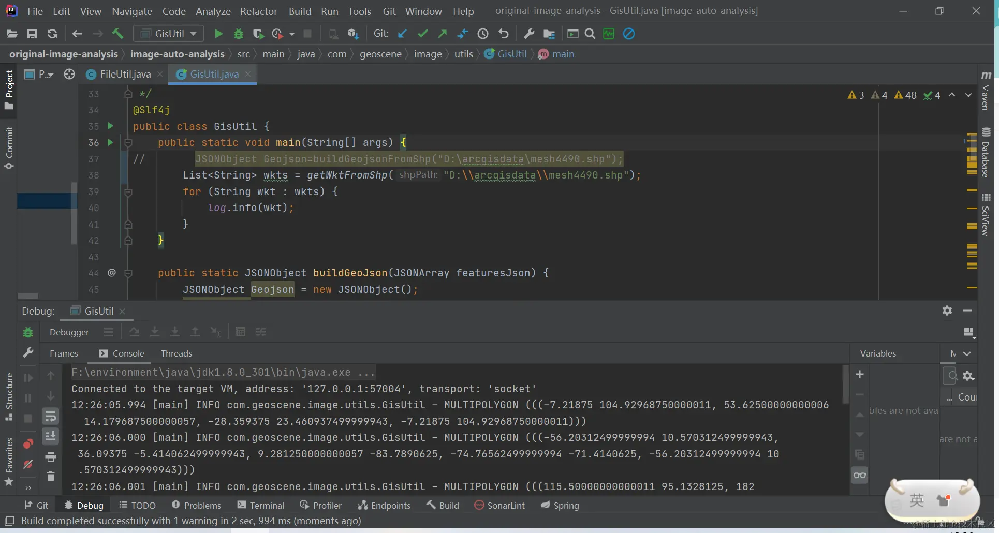
Task: Toggle Soft-Wrap in console toolbar
Action: 51,417
